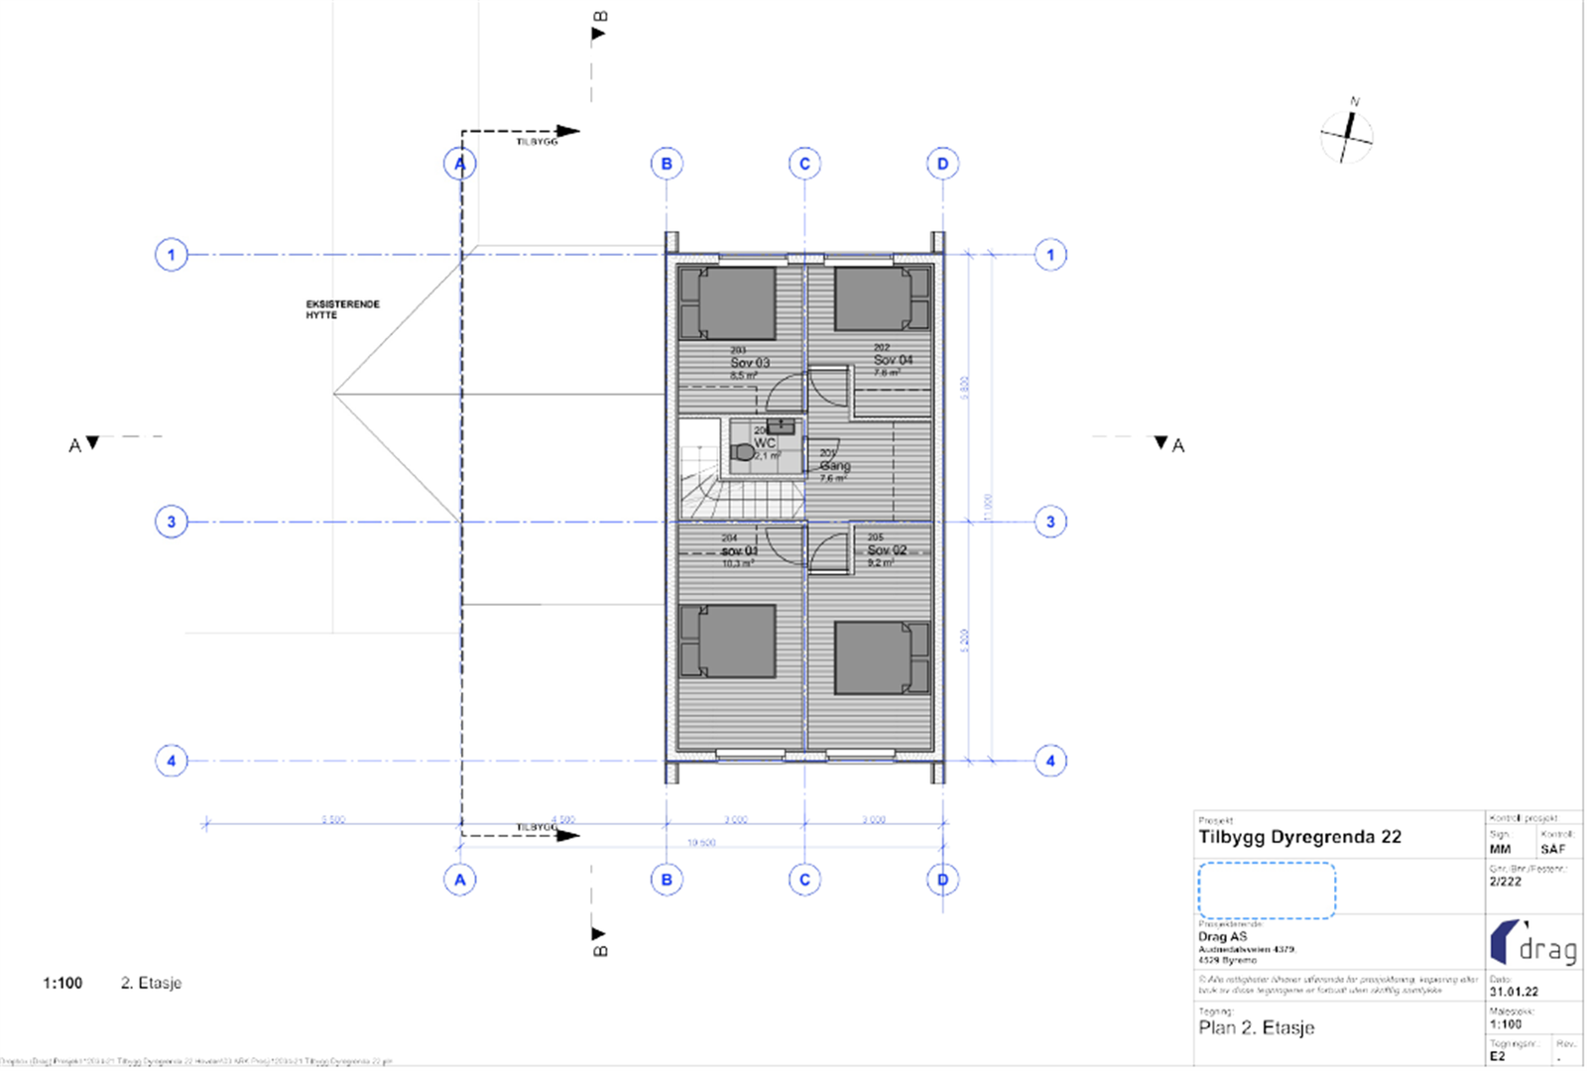Click the Sov 03 door swing arc
Image resolution: width=1587 pixels, height=1071 pixels.
point(785,393)
